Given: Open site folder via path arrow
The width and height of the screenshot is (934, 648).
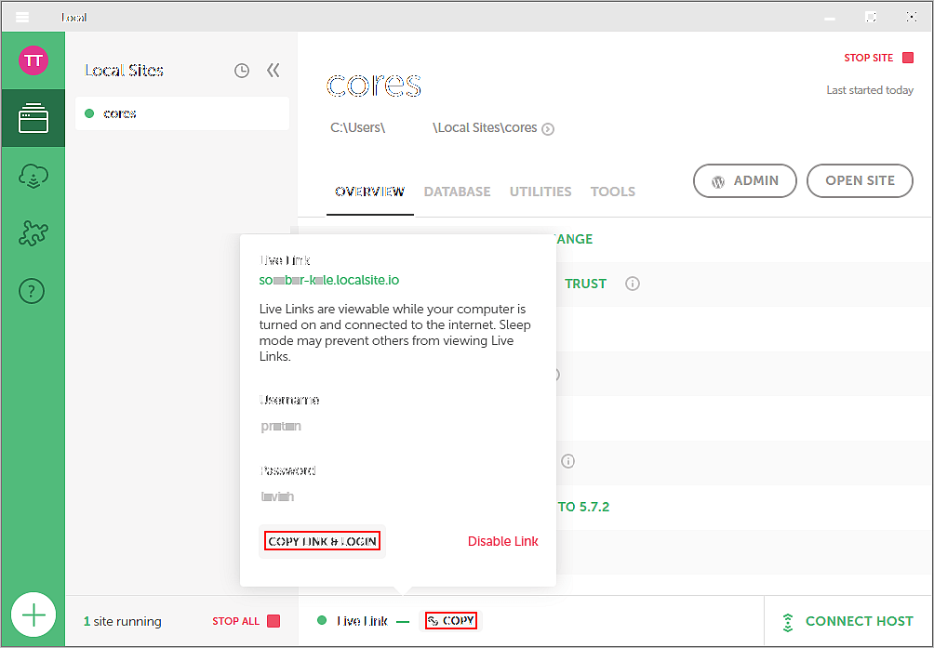Looking at the screenshot, I should (548, 129).
